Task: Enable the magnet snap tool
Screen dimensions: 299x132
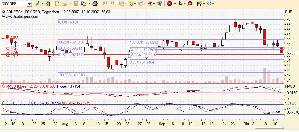Action: point(190,4)
